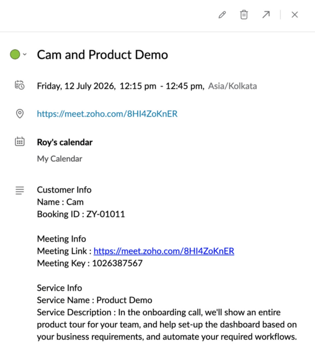Expand the event color dropdown arrow

pyautogui.click(x=25, y=54)
